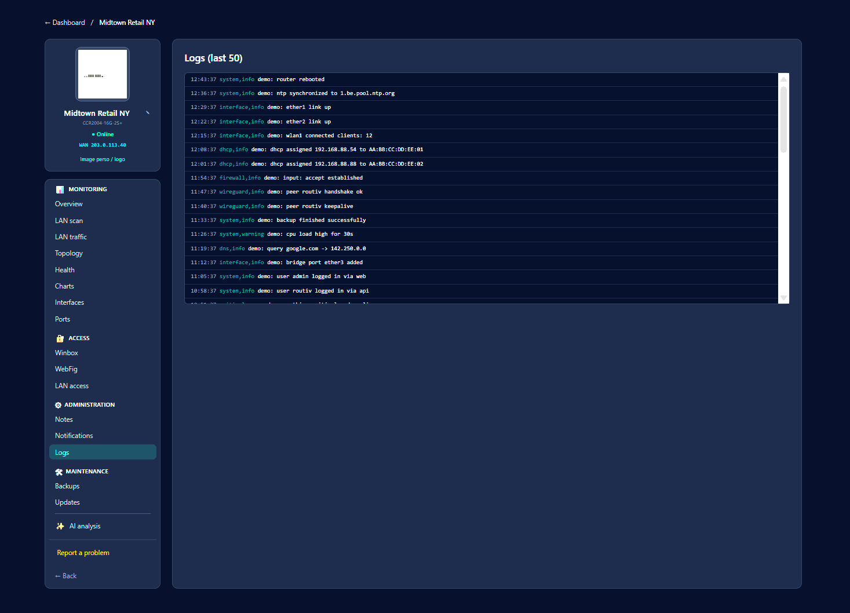850x613 pixels.
Task: Open the Image perso / logo link
Action: tap(103, 159)
